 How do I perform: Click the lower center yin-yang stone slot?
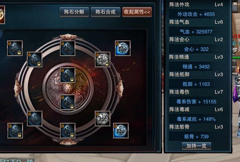(68, 102)
